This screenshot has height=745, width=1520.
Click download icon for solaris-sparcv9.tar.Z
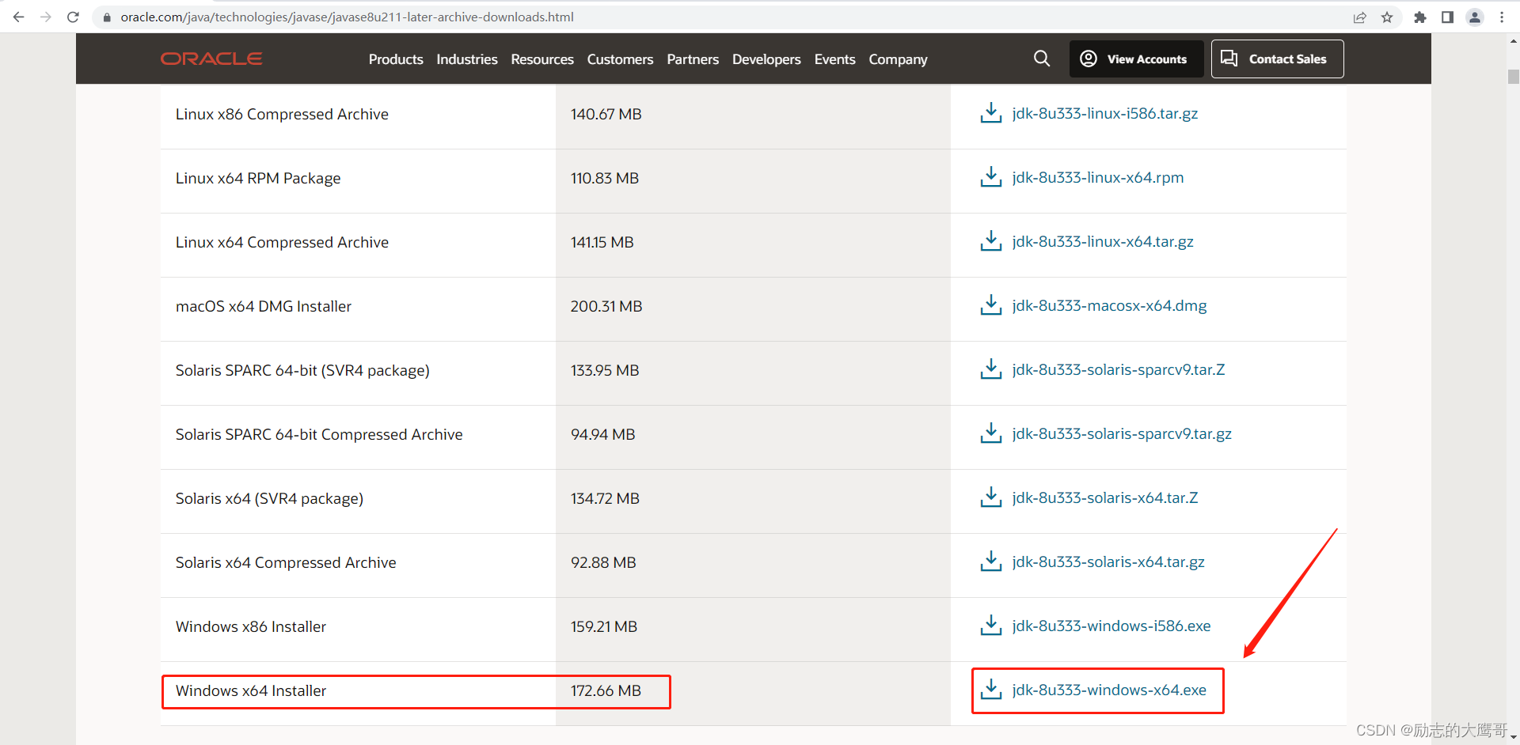pos(991,369)
